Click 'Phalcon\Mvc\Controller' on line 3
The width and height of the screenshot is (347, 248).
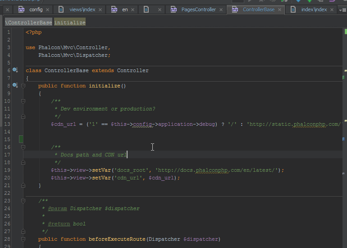[x=73, y=47]
